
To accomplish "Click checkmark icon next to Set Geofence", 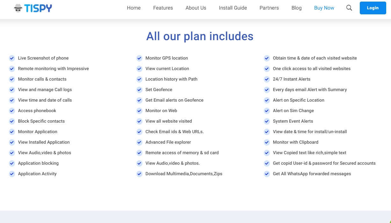I will tap(139, 90).
